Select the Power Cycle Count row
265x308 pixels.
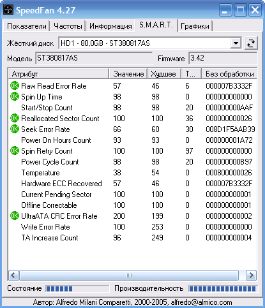pyautogui.click(x=132, y=161)
